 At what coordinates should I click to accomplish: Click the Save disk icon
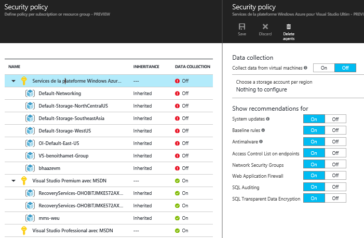(x=241, y=27)
